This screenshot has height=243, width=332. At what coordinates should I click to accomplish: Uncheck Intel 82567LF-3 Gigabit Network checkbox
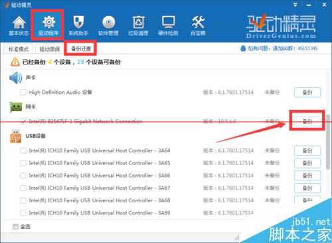(23, 121)
